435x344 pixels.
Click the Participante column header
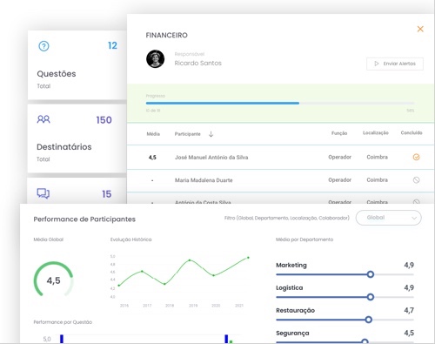click(187, 134)
